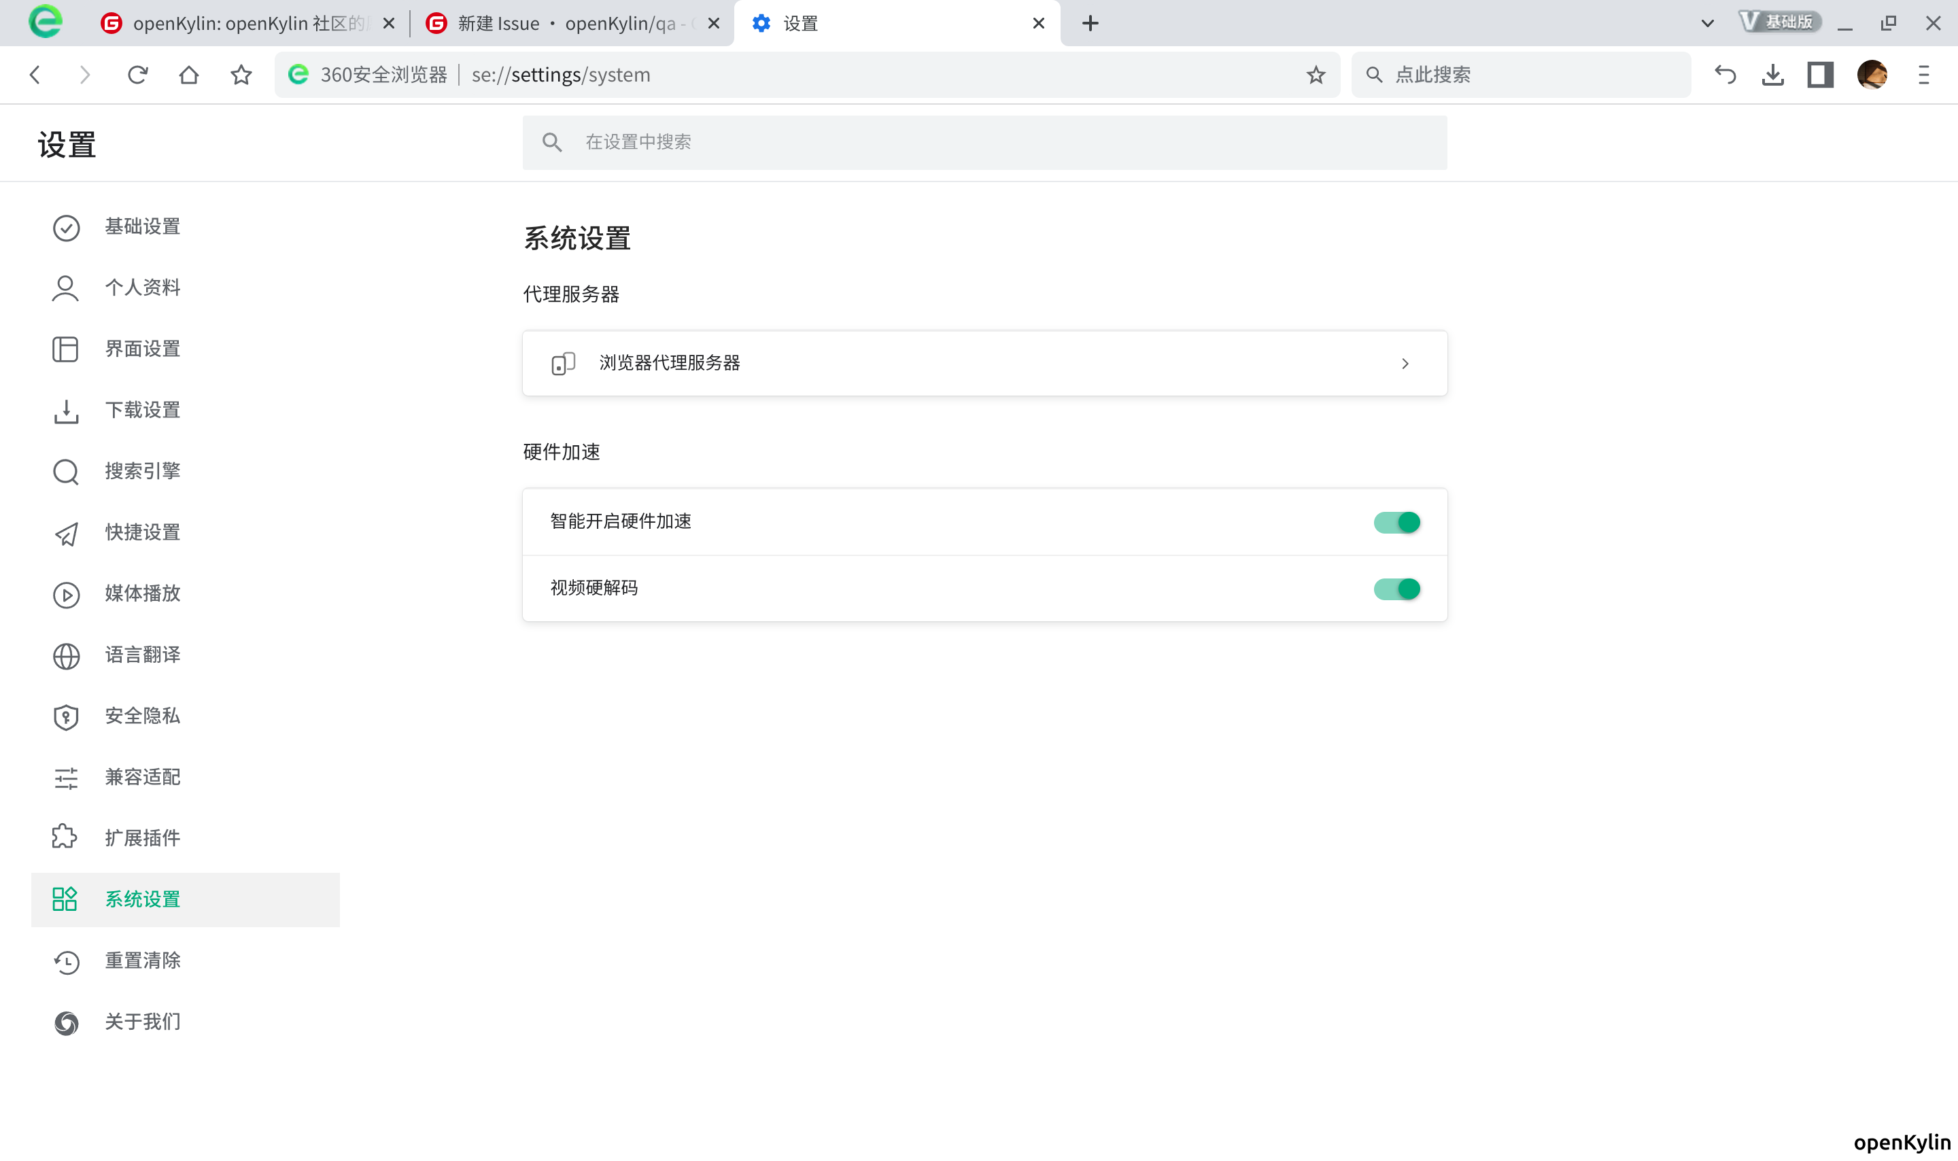Click the favorites star in toolbar

(241, 74)
